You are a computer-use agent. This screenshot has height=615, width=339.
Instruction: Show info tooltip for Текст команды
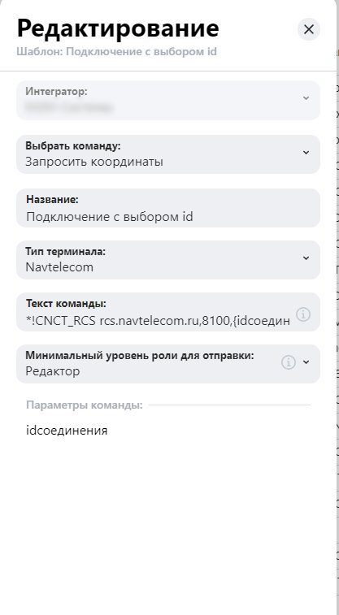pyautogui.click(x=303, y=314)
